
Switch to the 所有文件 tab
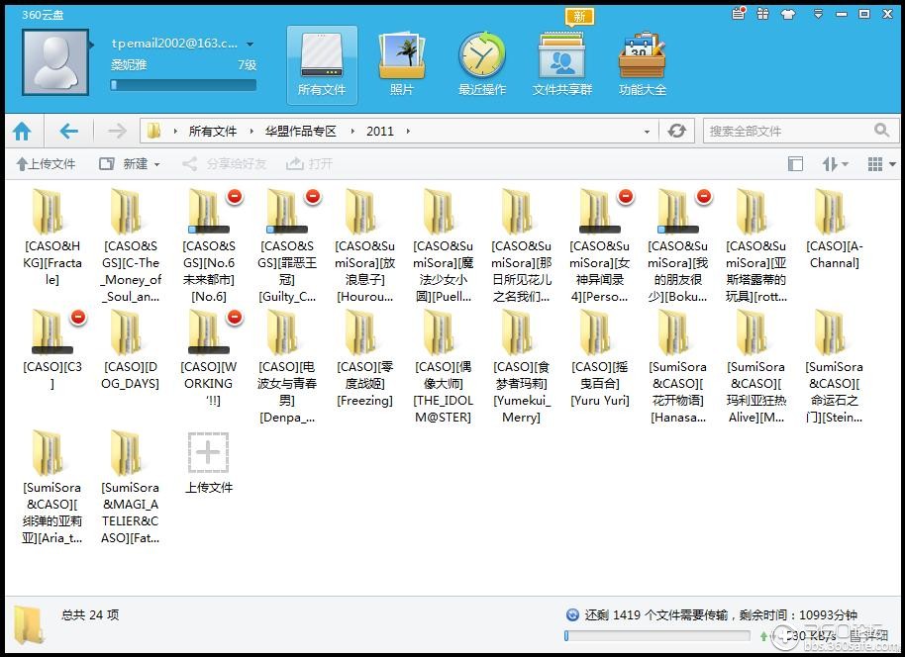(x=322, y=64)
